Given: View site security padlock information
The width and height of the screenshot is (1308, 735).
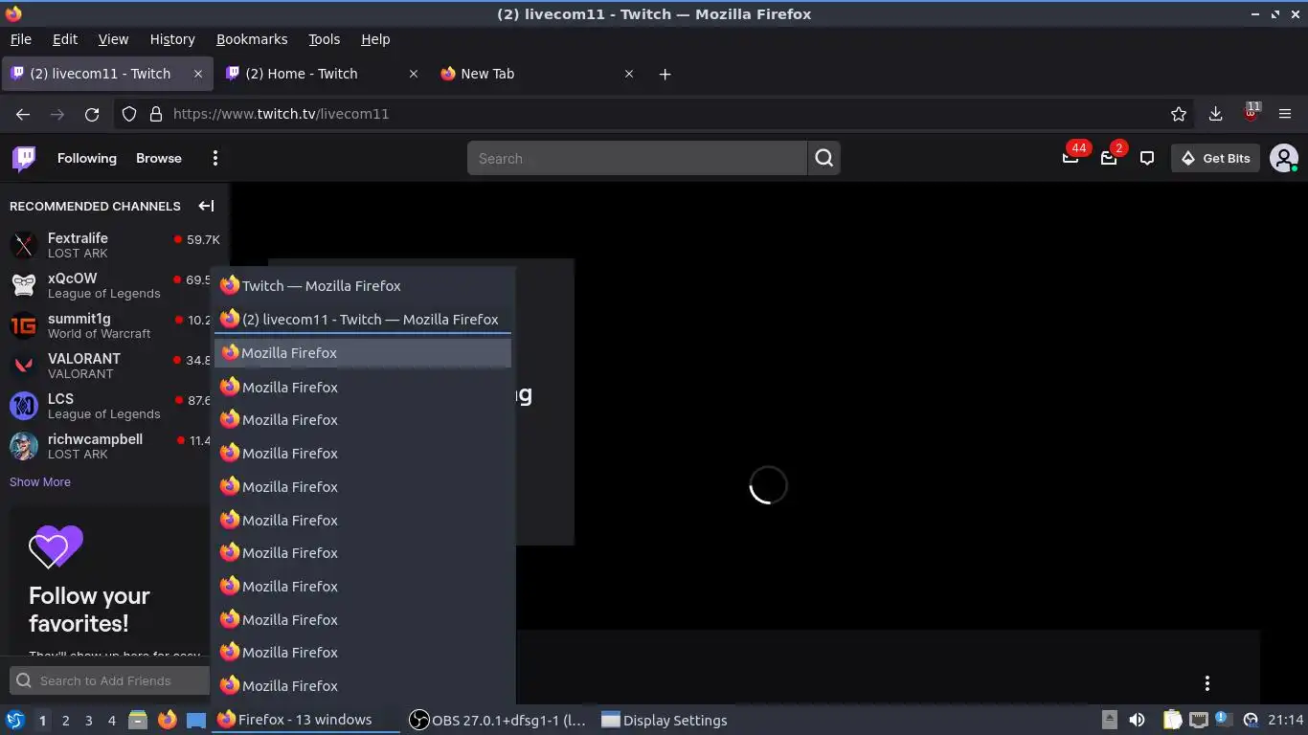Looking at the screenshot, I should coord(156,114).
